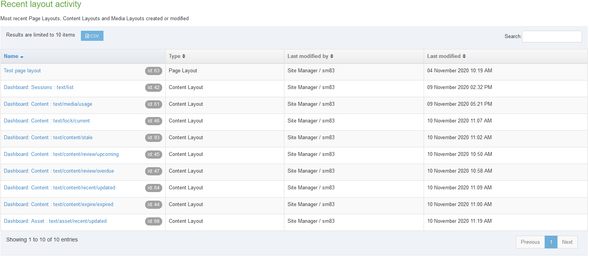Go to the Previous results page
This screenshot has width=589, height=257.
(x=530, y=242)
